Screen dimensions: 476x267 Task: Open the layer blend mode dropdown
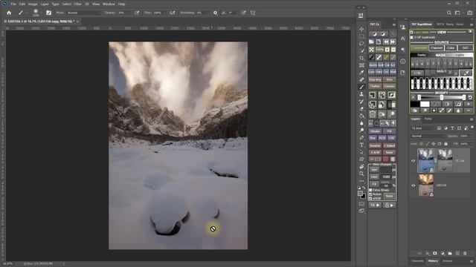[x=428, y=136]
